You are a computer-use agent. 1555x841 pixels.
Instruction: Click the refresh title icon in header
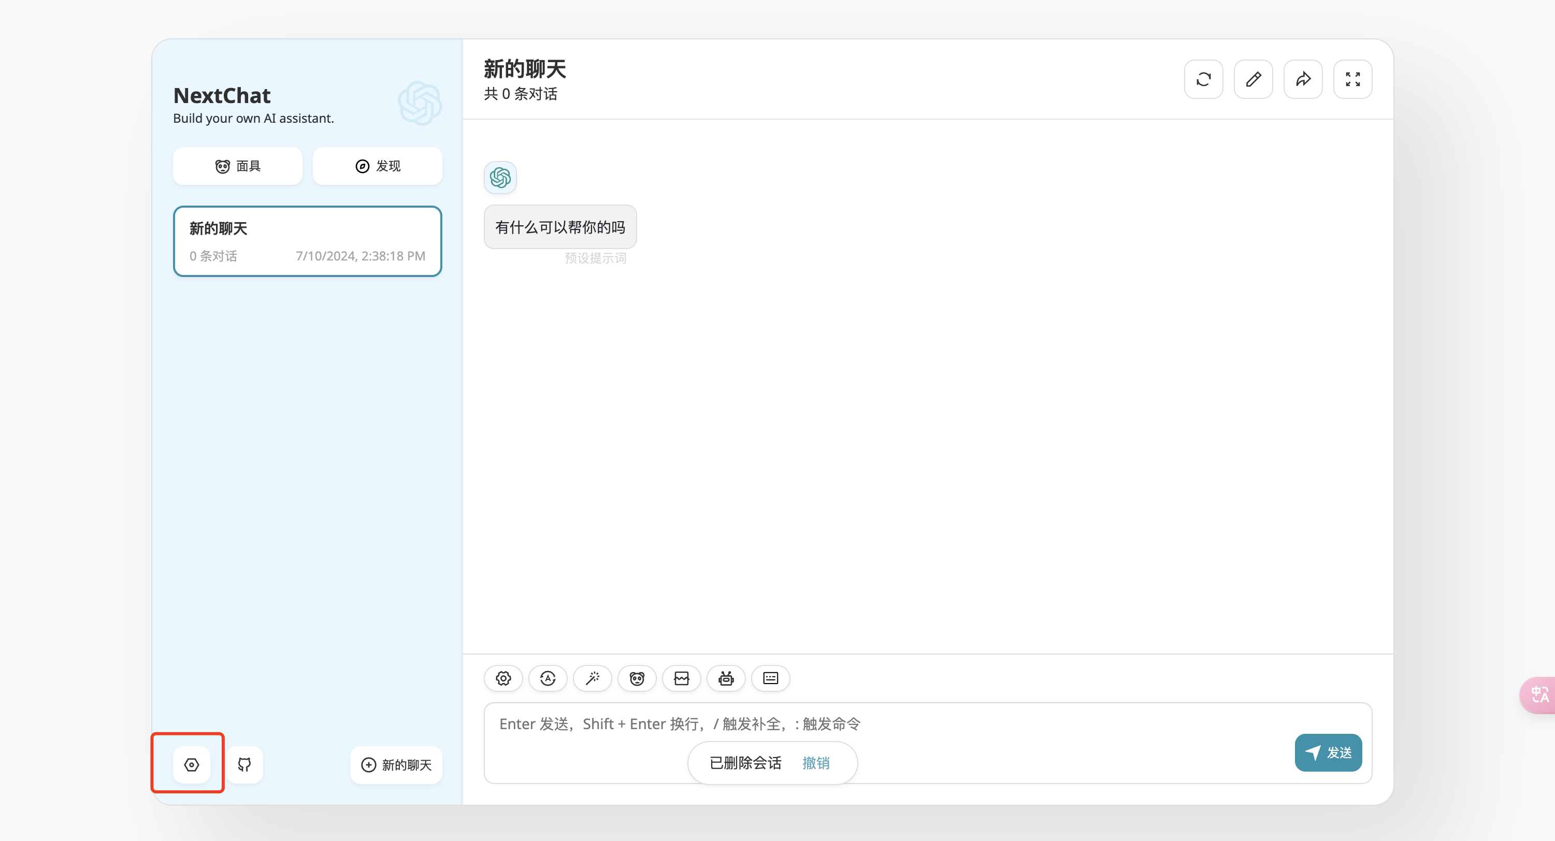pos(1203,79)
